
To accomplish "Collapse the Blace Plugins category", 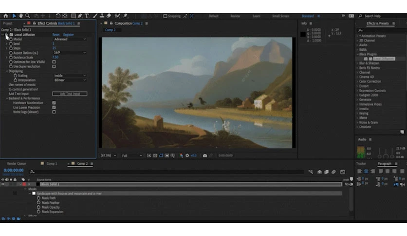I will (x=357, y=54).
